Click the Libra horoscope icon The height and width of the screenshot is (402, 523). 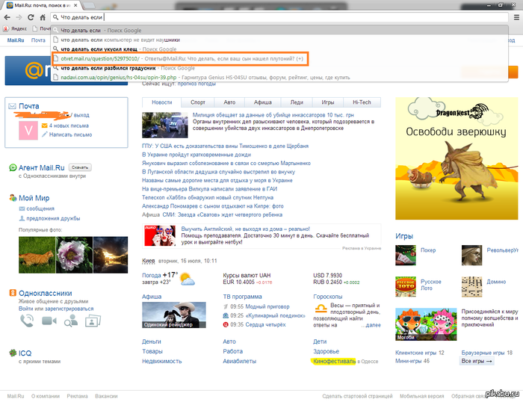click(x=321, y=309)
